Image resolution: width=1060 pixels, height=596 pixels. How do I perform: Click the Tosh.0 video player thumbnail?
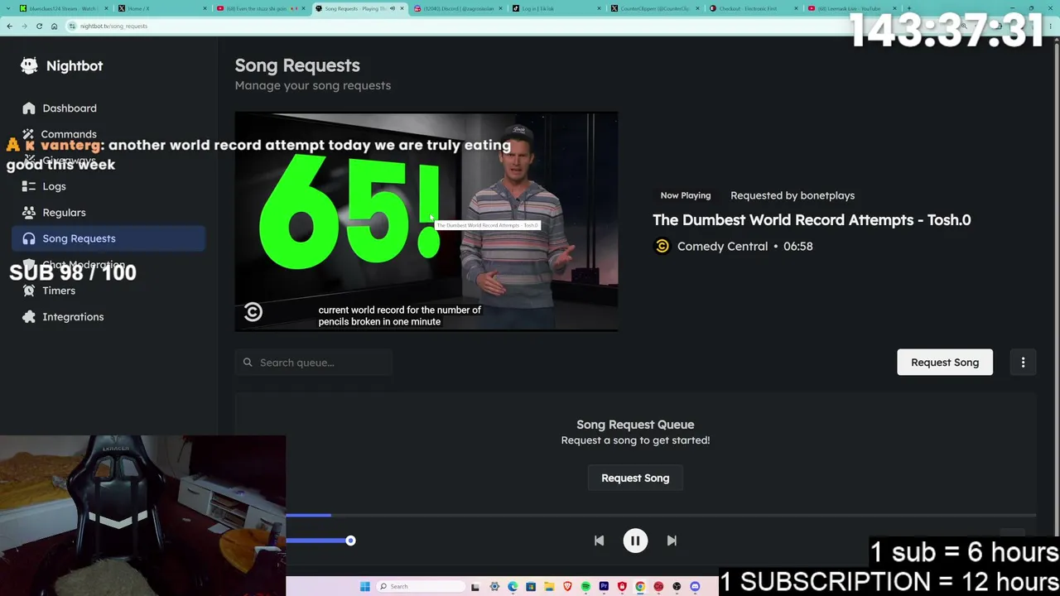tap(426, 222)
